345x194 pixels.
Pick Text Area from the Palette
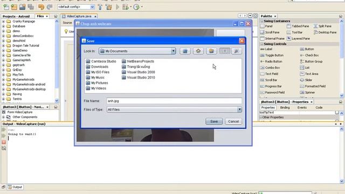tap(309, 74)
